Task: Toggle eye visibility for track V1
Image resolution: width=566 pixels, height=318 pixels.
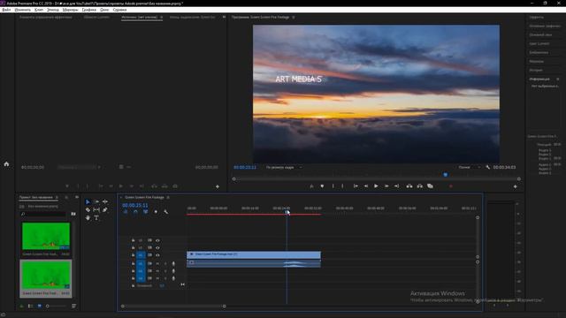Action: (x=157, y=255)
